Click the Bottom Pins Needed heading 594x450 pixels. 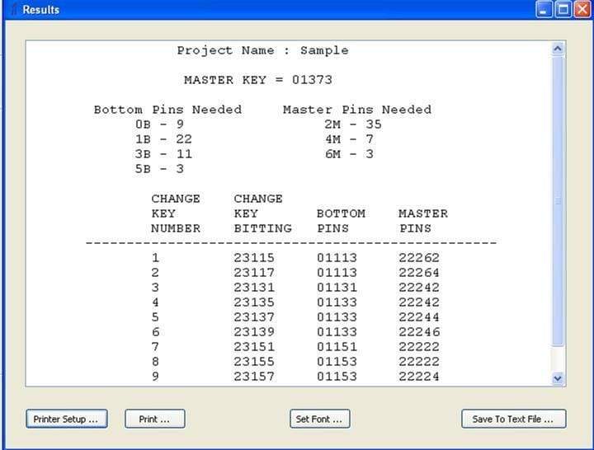tap(167, 110)
